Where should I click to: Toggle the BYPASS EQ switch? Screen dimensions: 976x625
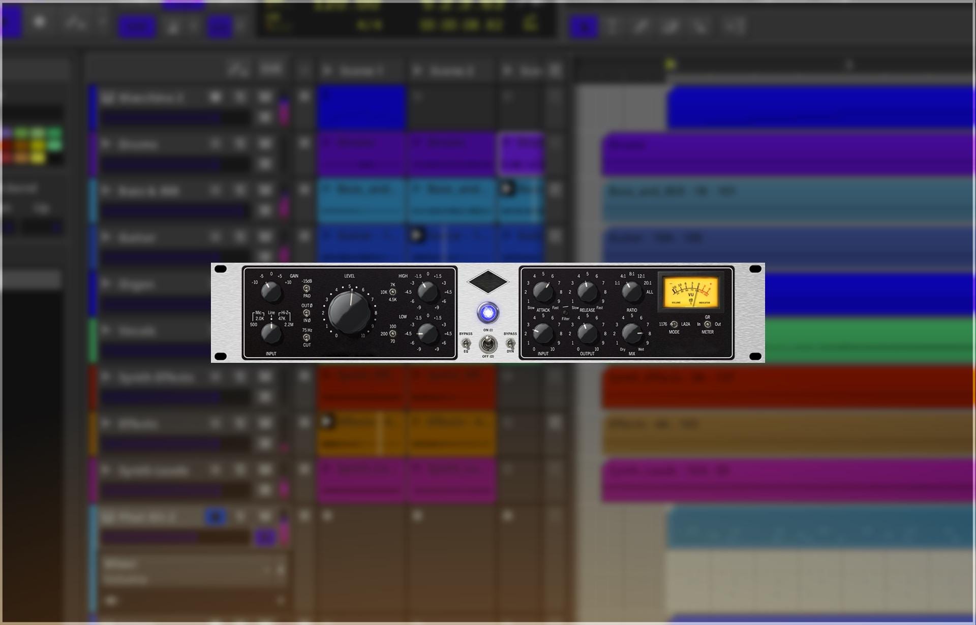[x=466, y=343]
